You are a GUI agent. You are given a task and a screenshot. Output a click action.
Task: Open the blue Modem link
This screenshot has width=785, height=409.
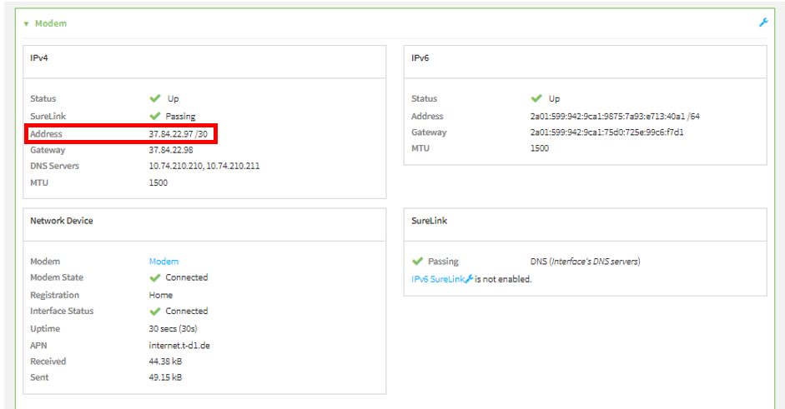coord(164,262)
